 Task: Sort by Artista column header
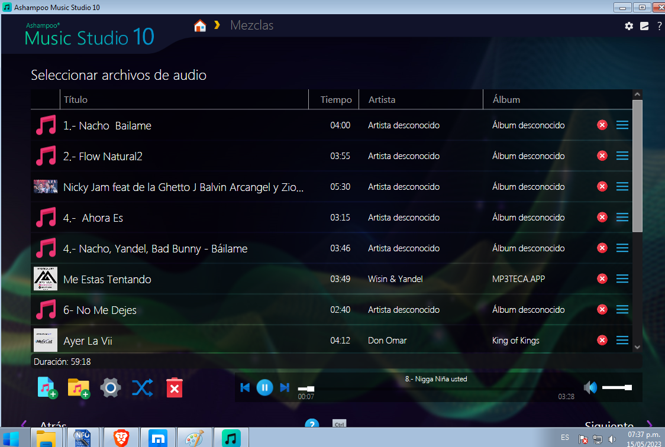coord(421,99)
